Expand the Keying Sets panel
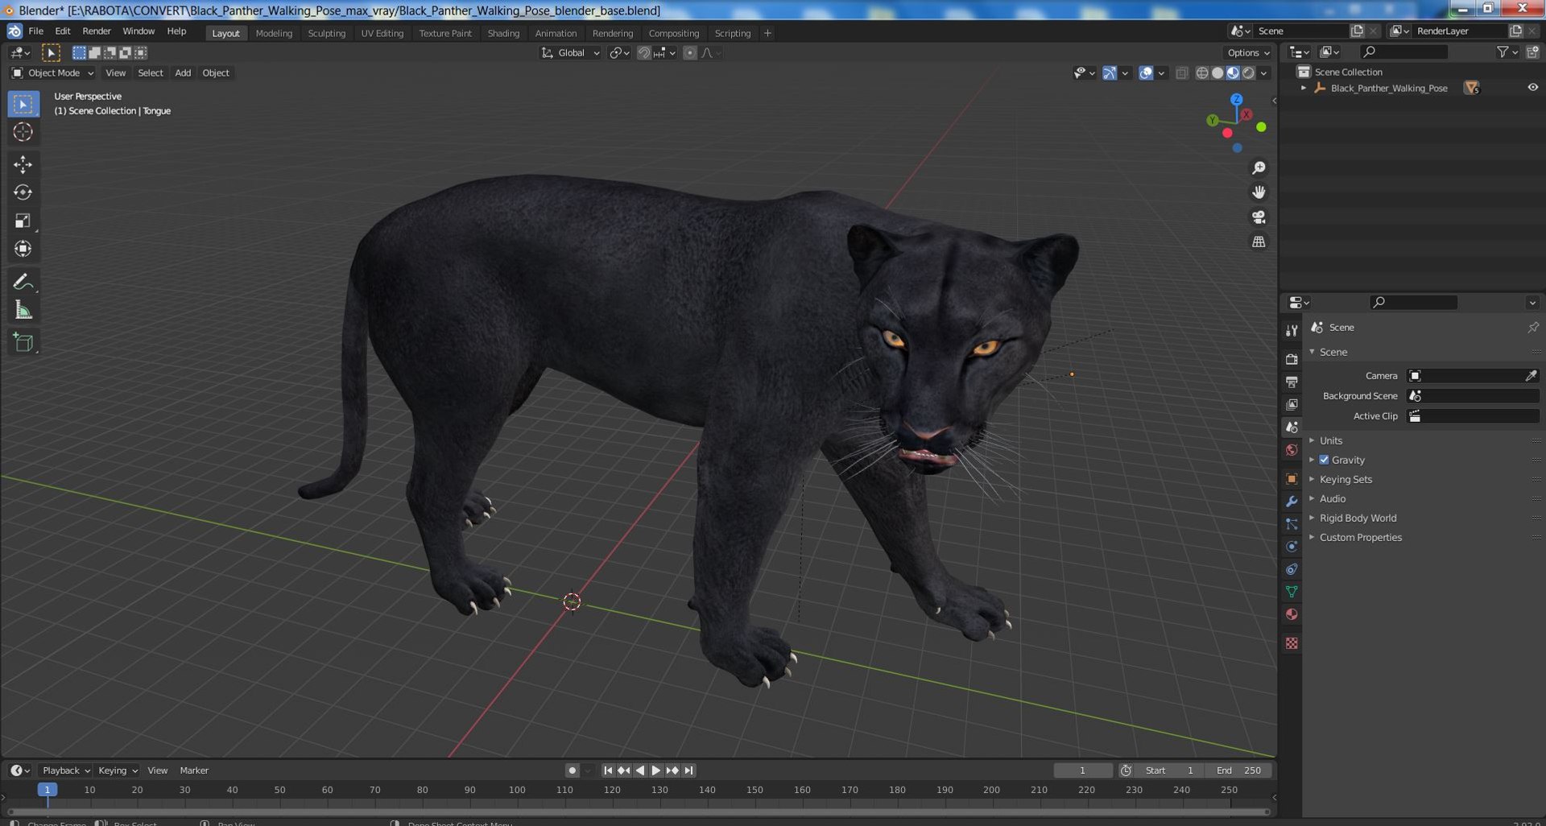1546x826 pixels. click(x=1345, y=479)
